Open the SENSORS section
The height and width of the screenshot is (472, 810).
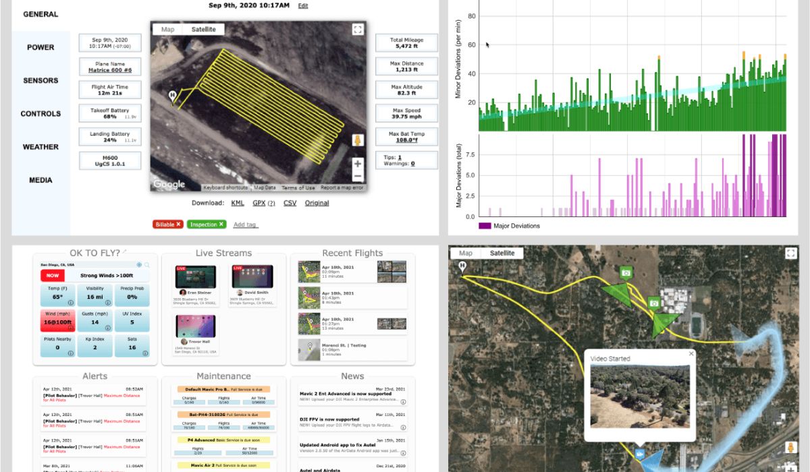40,80
